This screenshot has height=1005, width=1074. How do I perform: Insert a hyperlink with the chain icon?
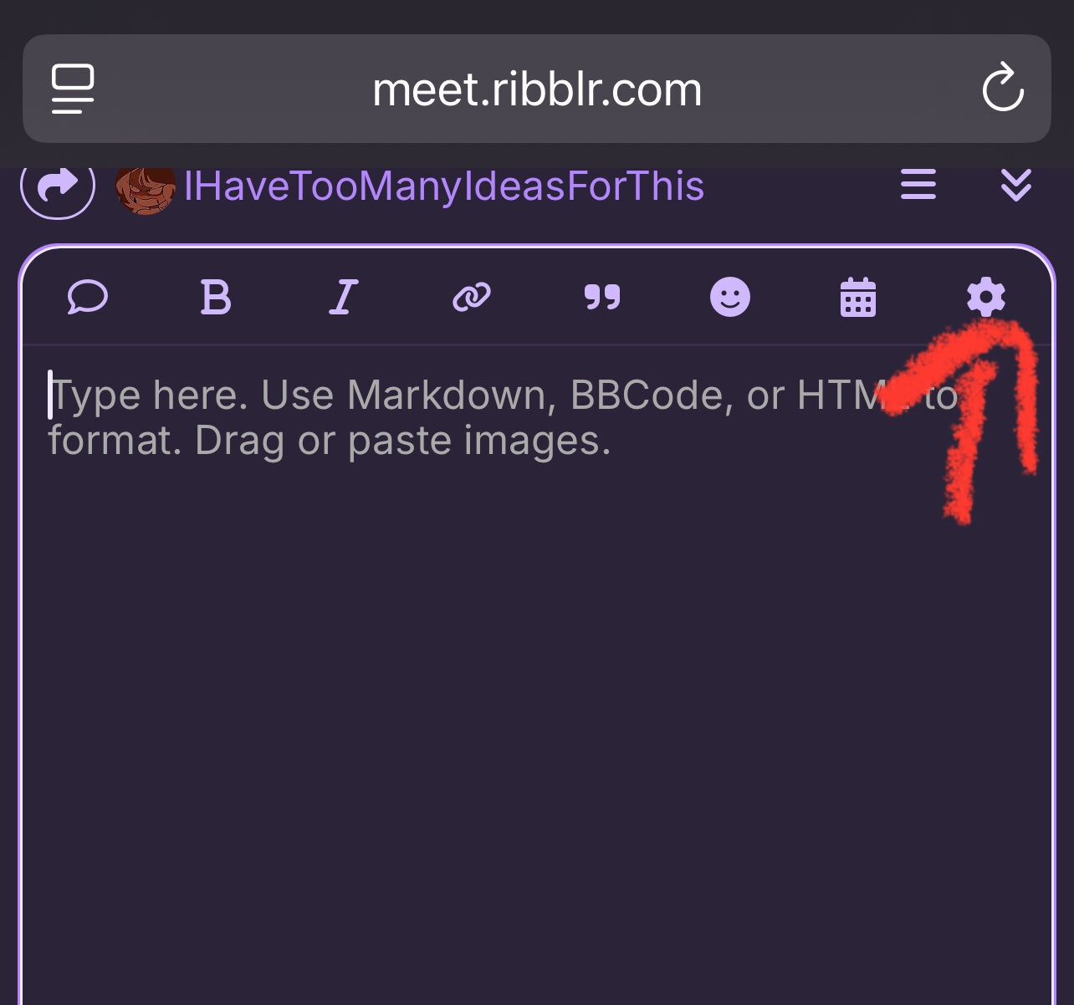[472, 297]
